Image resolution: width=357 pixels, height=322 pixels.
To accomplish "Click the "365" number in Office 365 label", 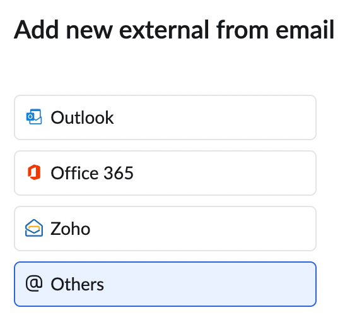I will 119,173.
